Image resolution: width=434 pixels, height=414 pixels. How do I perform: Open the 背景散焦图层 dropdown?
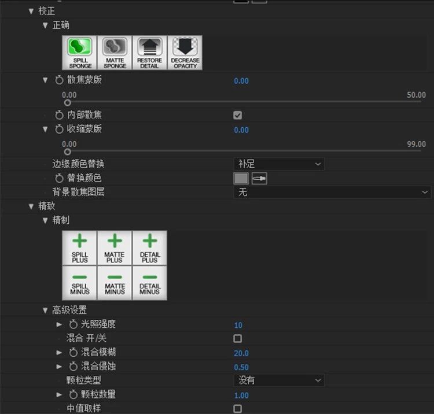tap(332, 192)
